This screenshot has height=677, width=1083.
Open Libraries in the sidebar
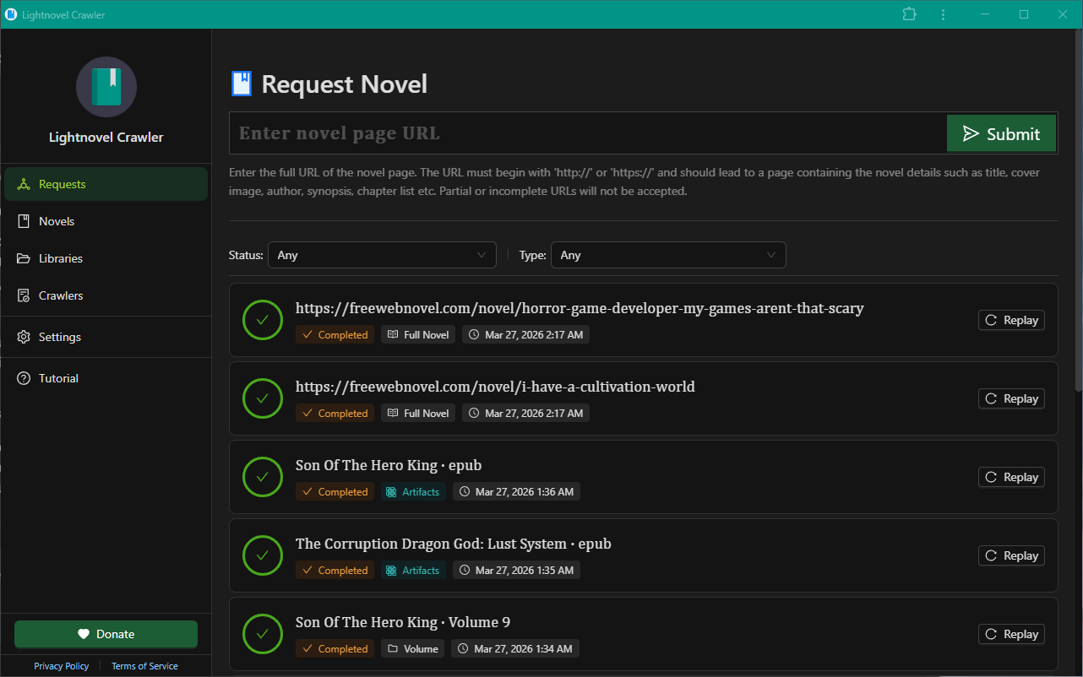coord(106,258)
